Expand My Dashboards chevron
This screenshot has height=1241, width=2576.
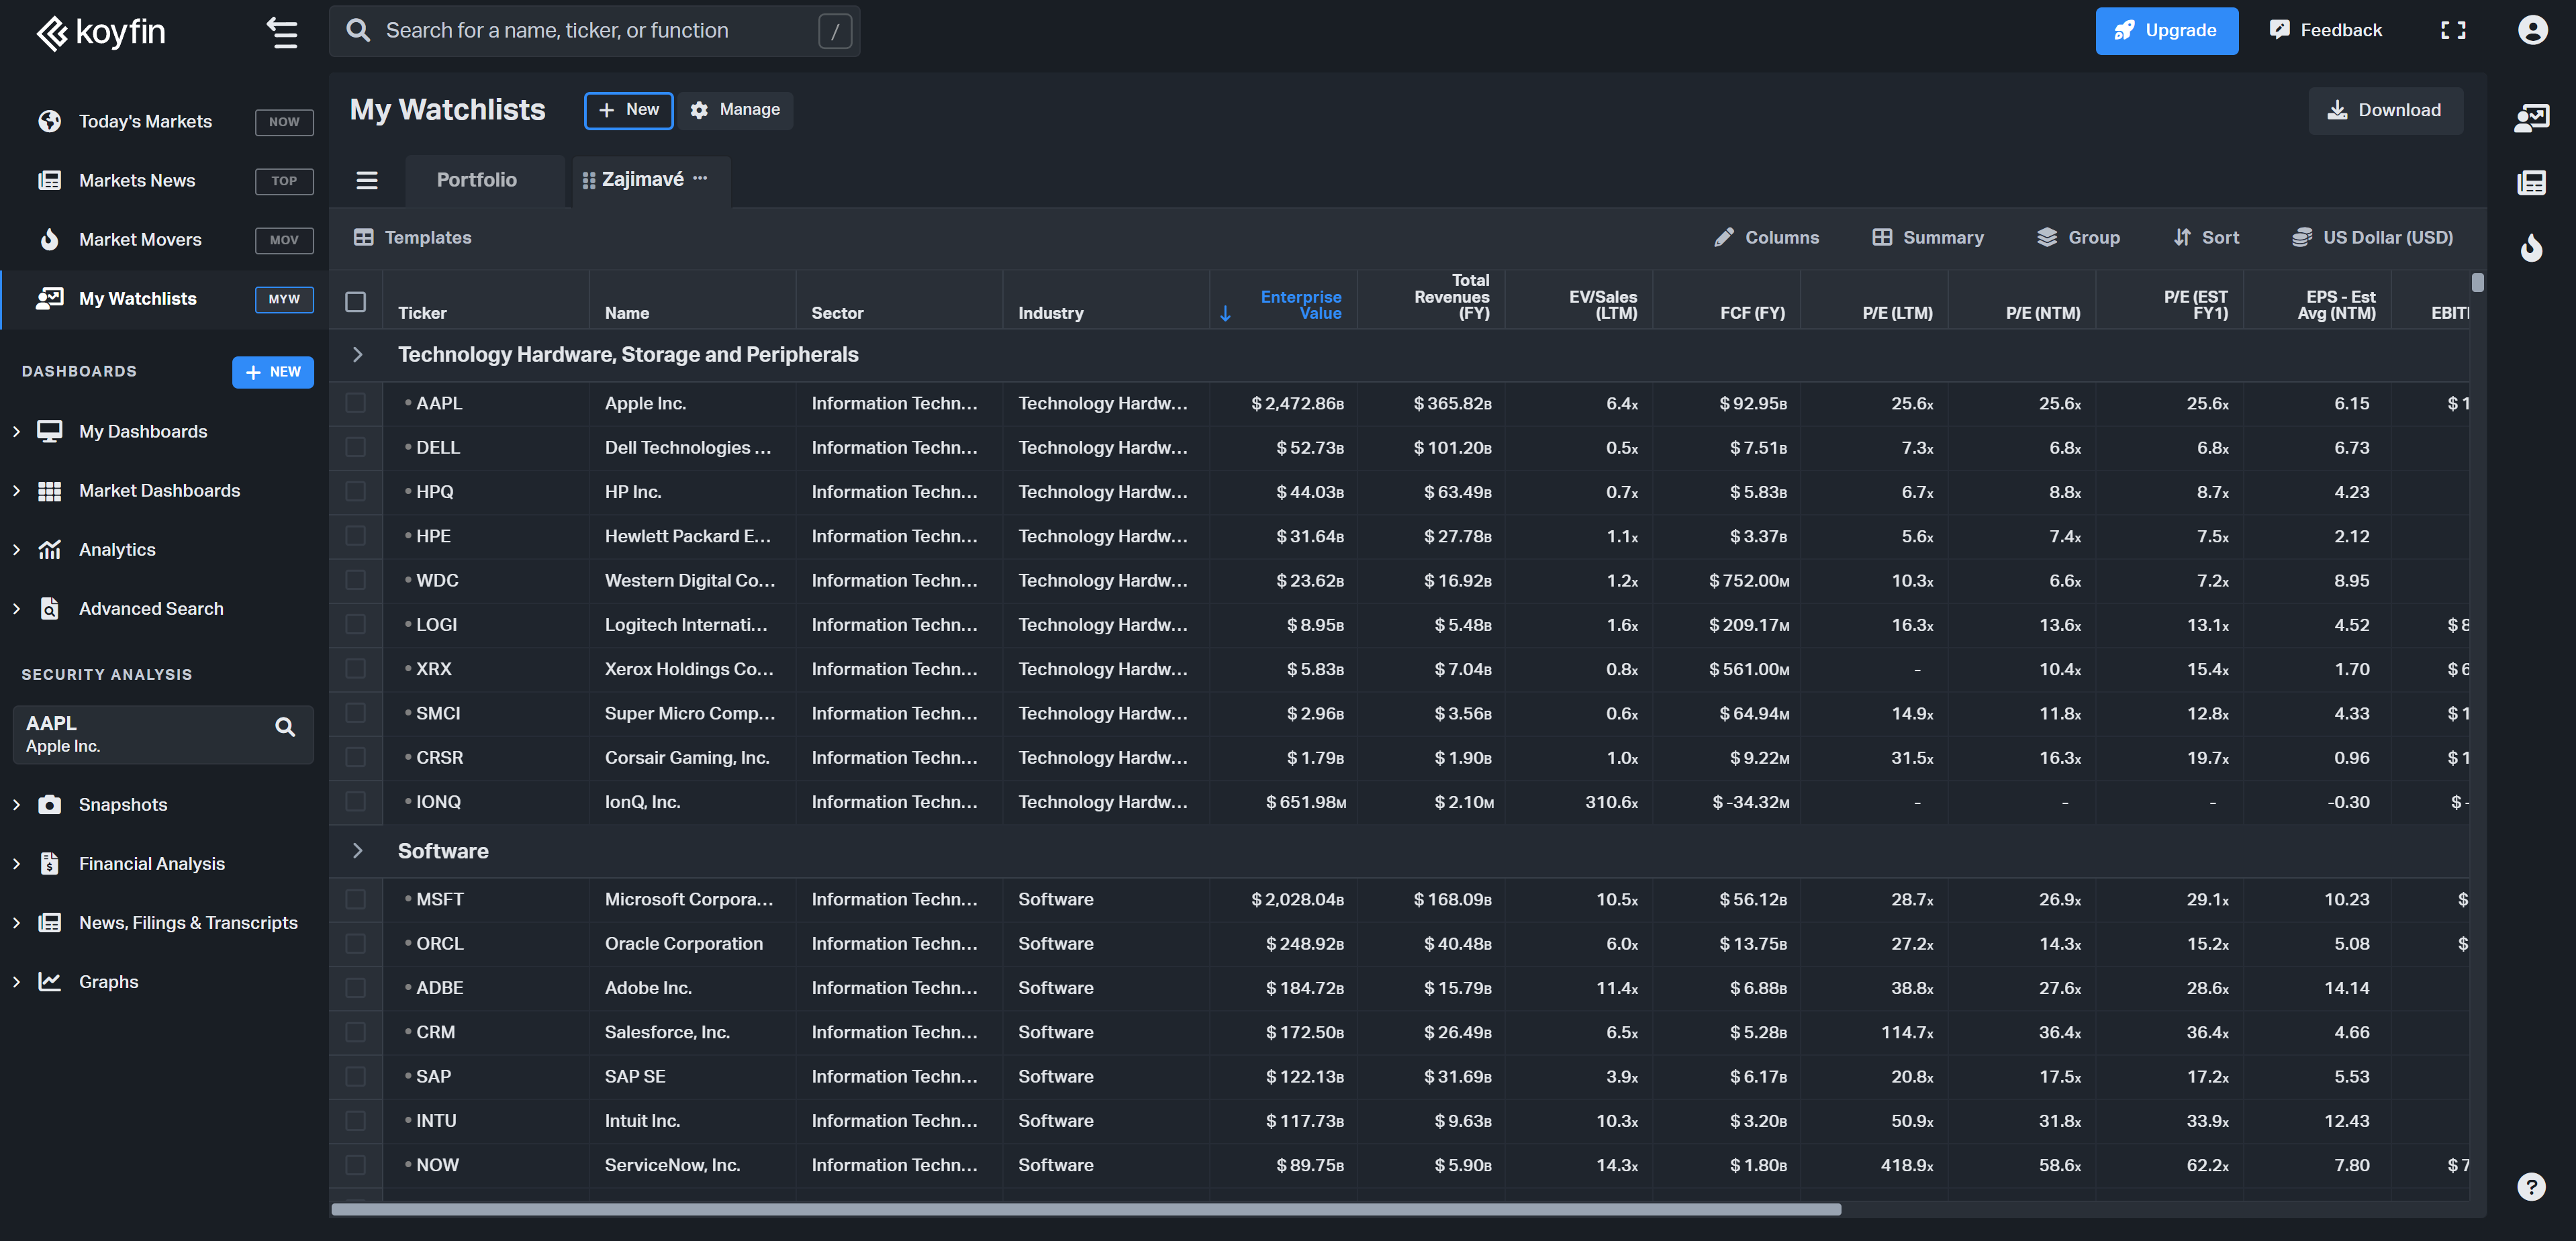pos(16,431)
